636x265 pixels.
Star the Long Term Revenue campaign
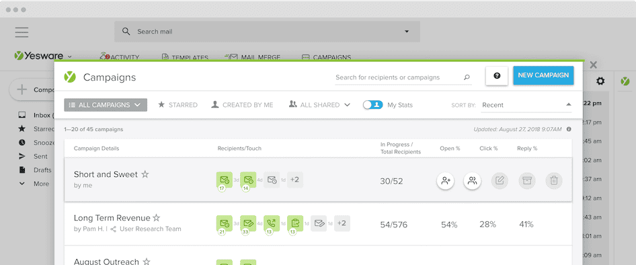pyautogui.click(x=157, y=218)
